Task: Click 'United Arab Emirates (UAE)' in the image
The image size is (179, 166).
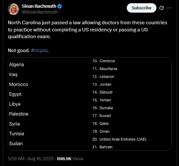Action: (x=123, y=139)
